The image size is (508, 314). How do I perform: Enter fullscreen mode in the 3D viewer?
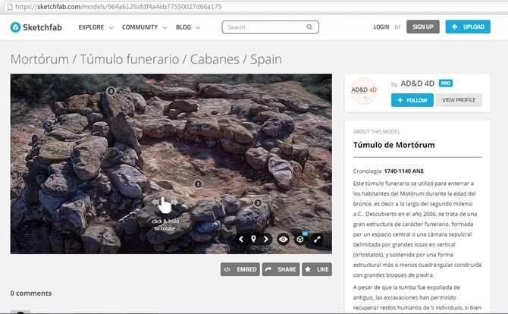[x=318, y=239]
